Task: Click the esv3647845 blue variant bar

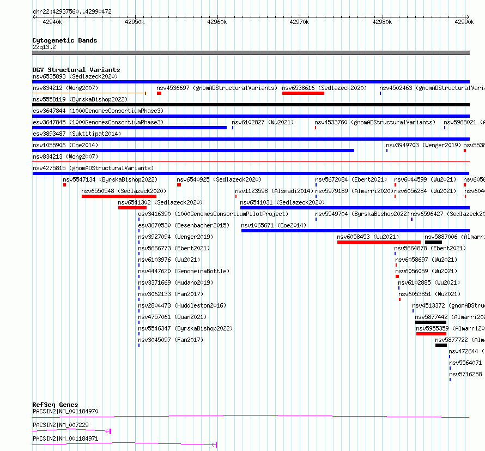Action: click(x=129, y=128)
